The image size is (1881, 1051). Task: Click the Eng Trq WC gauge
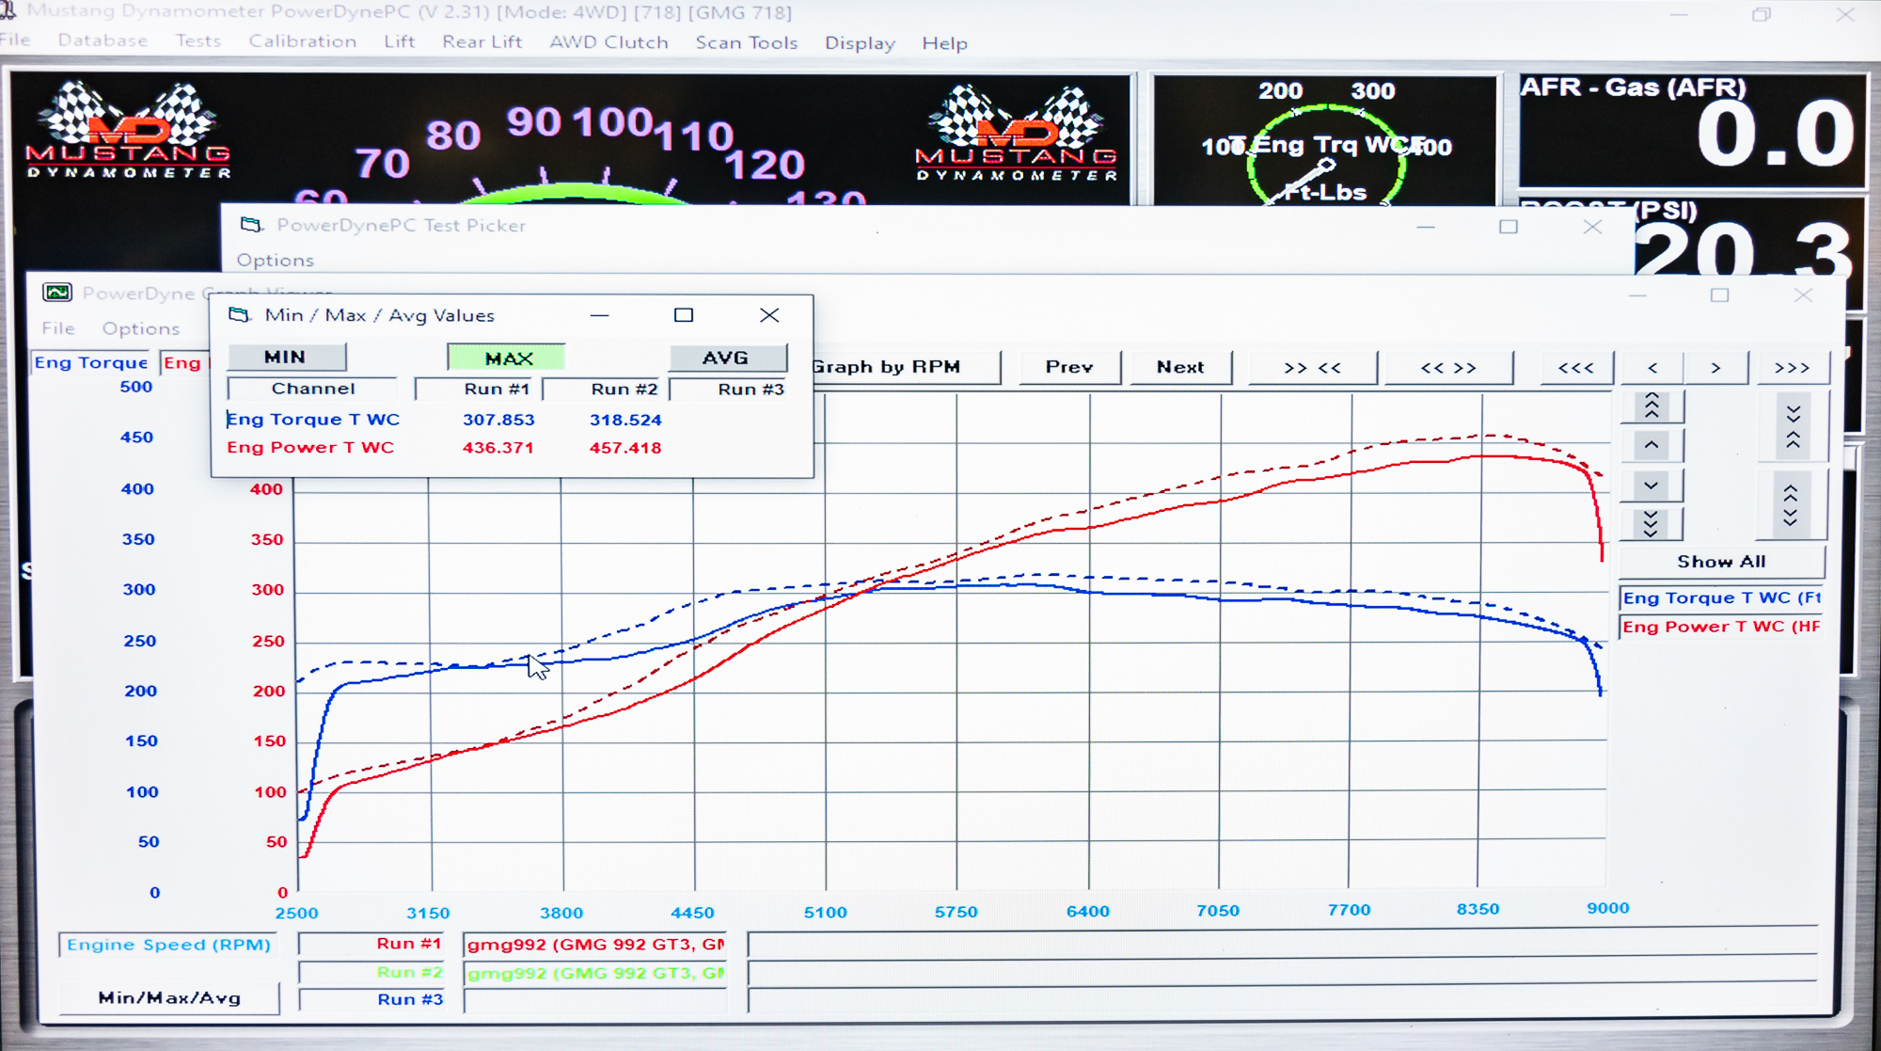coord(1326,141)
